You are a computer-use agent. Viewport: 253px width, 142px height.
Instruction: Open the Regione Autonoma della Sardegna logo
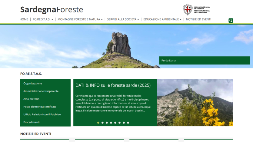click(196, 9)
